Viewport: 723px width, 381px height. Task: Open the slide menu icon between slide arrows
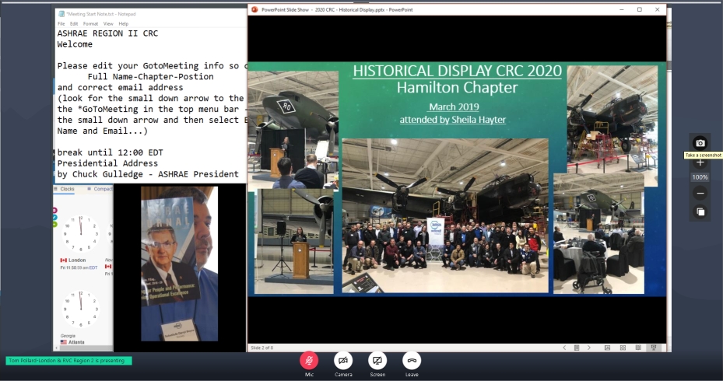coord(577,348)
